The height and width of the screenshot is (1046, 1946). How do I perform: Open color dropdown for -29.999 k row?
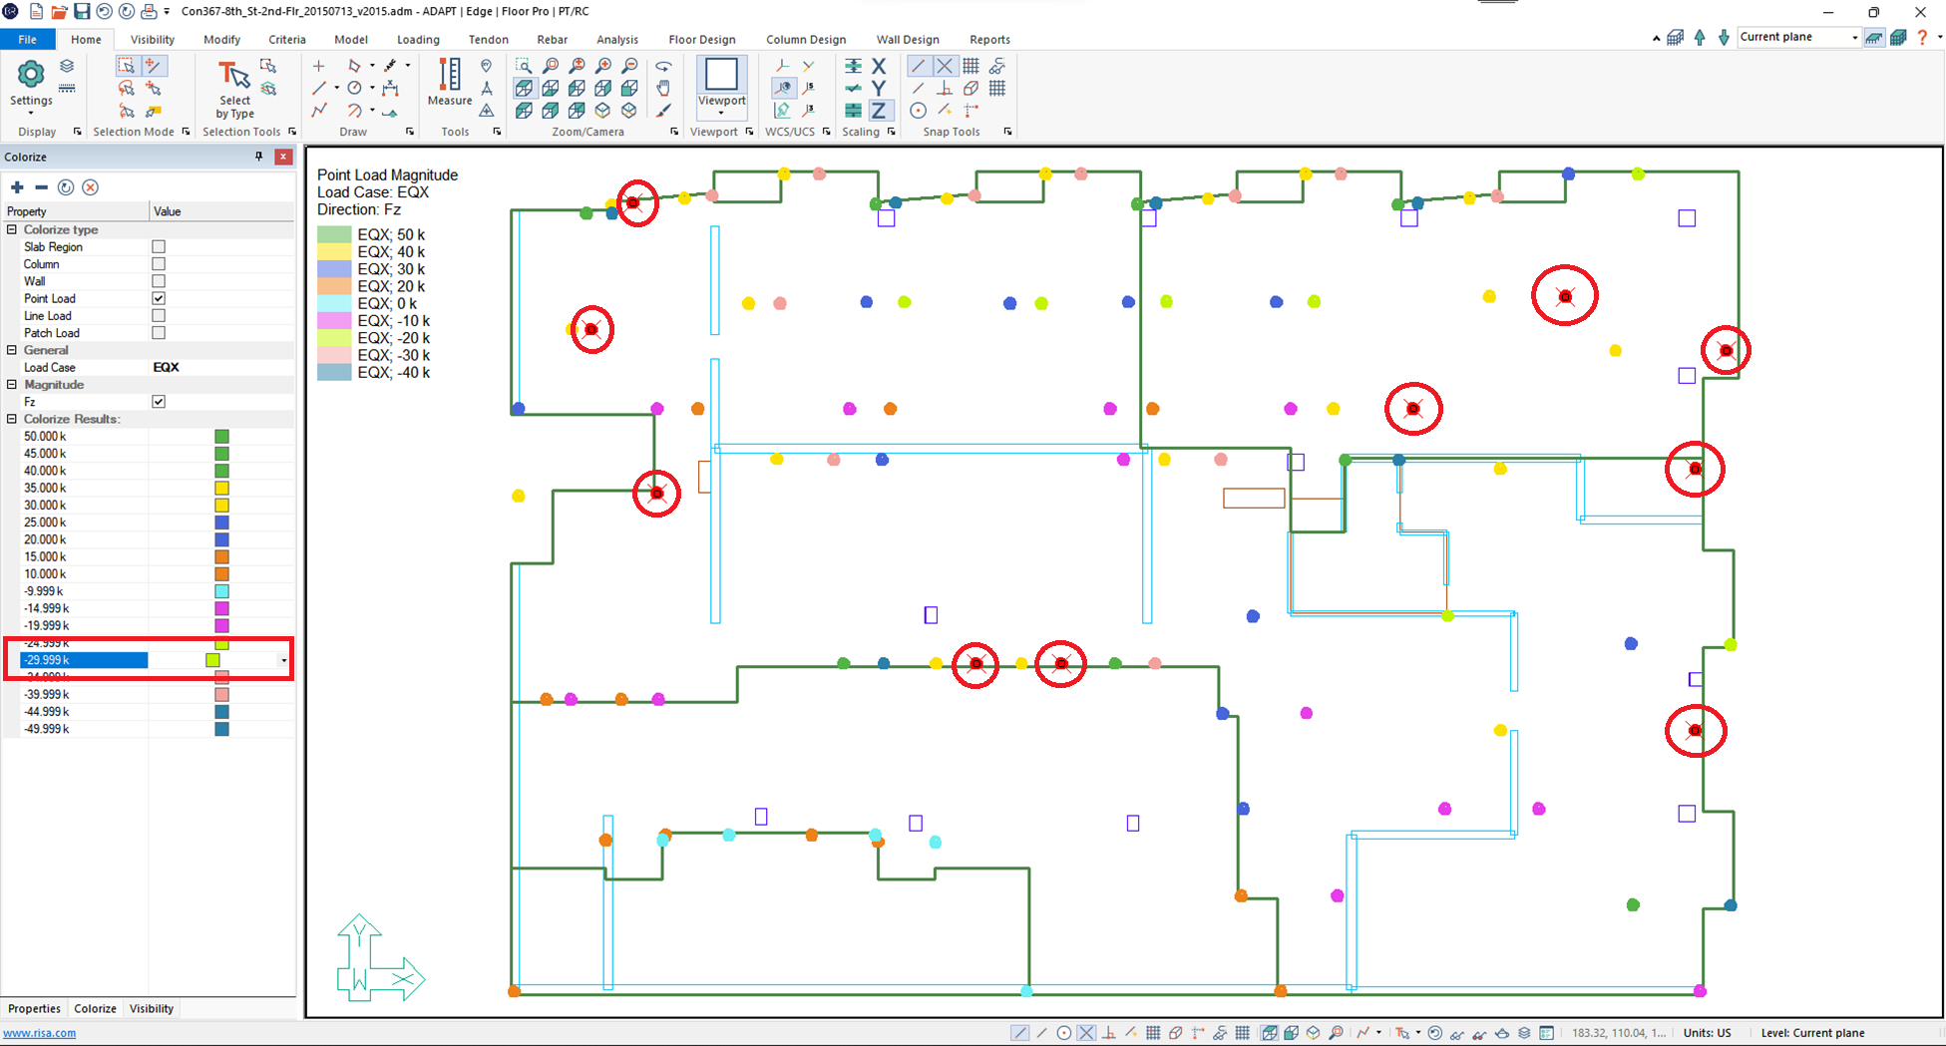283,660
